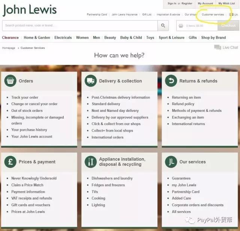Click Change or cancel your order
The width and height of the screenshot is (240, 231).
pos(34,104)
